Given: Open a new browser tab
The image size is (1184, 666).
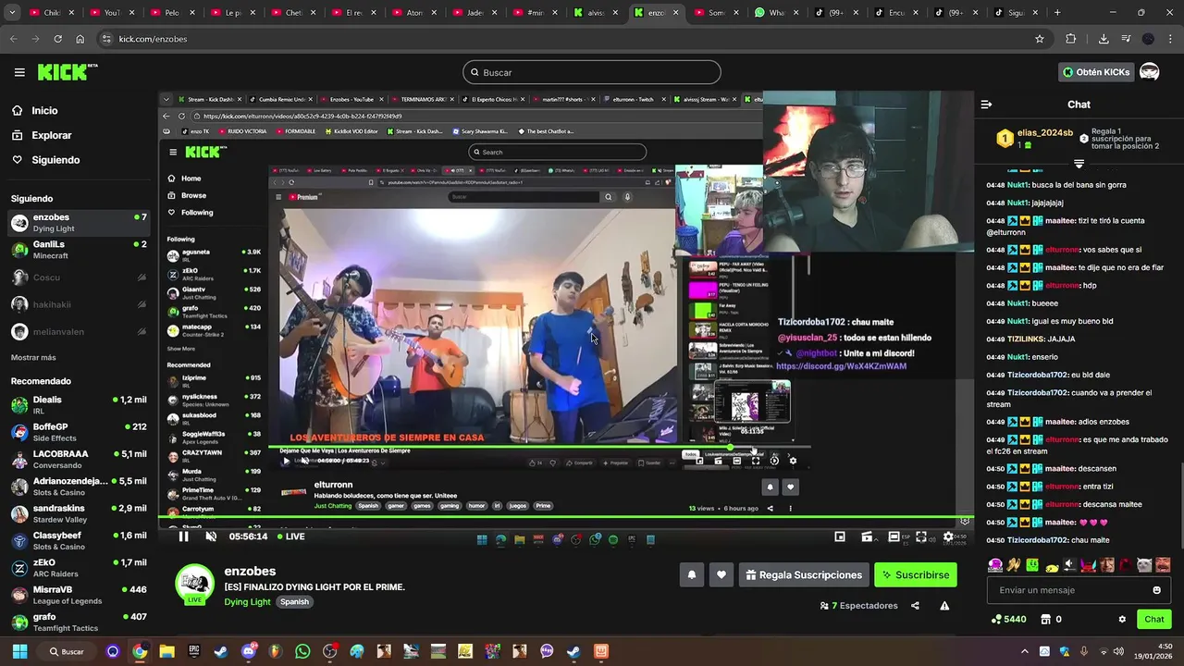Looking at the screenshot, I should 1057,13.
